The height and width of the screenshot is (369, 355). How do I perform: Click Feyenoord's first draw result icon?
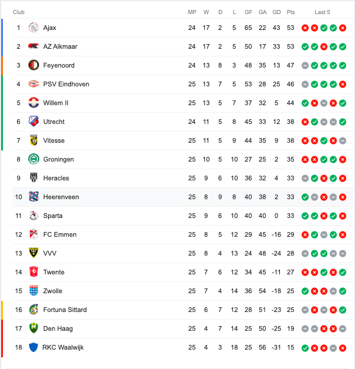coord(305,65)
